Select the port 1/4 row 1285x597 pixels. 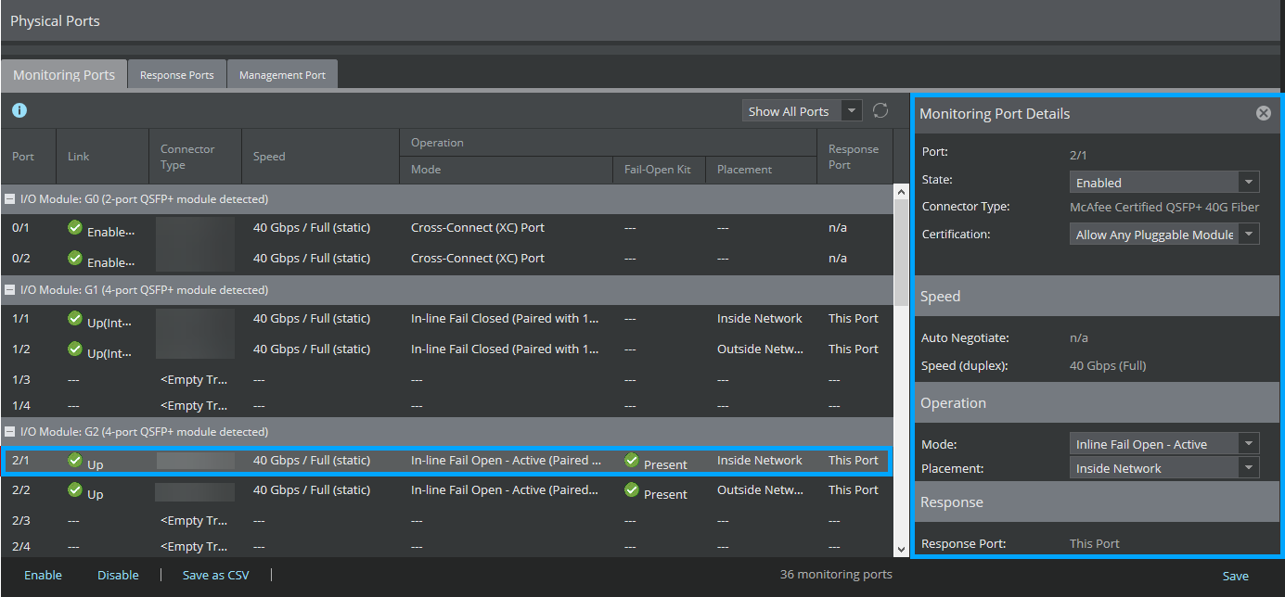coord(447,406)
